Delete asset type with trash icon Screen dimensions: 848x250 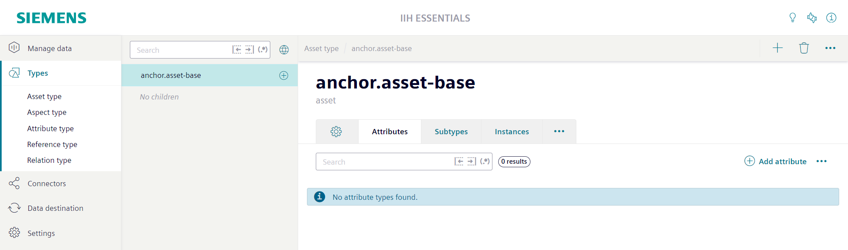pyautogui.click(x=804, y=48)
